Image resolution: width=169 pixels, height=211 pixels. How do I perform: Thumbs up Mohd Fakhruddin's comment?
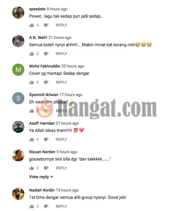[32, 82]
